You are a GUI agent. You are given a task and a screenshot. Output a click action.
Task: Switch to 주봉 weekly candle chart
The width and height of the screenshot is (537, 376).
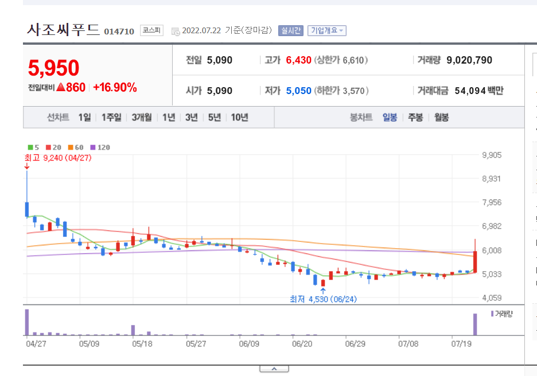(x=415, y=117)
